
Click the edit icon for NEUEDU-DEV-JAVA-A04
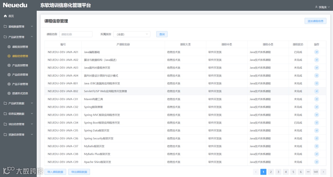[x=316, y=75]
